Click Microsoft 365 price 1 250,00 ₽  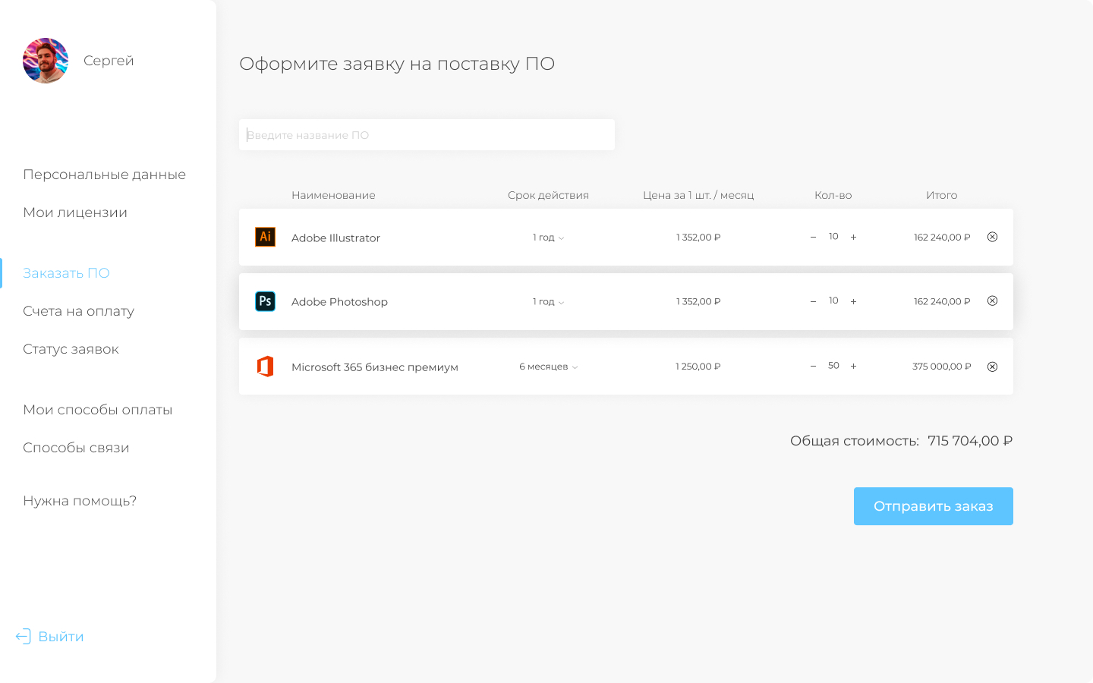pyautogui.click(x=698, y=367)
